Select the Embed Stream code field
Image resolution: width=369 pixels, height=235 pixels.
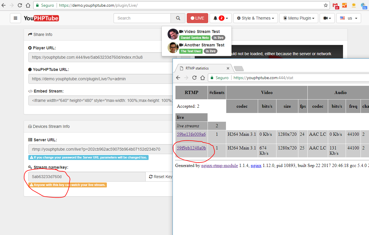pos(101,100)
